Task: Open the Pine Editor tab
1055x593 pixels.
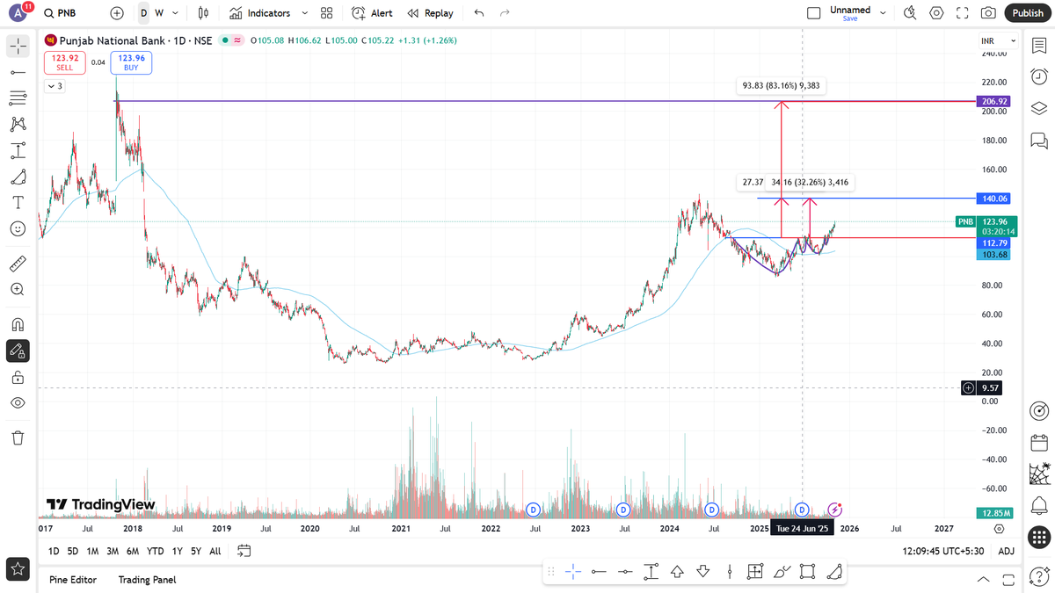Action: (73, 580)
